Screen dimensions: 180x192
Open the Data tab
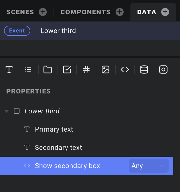click(147, 12)
